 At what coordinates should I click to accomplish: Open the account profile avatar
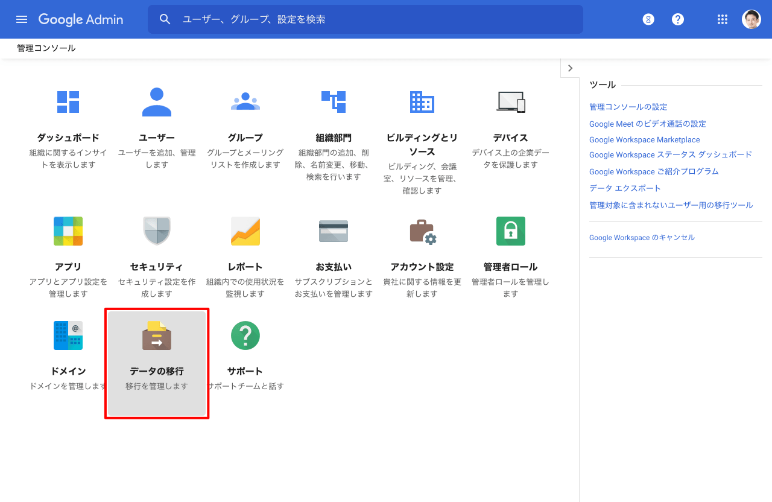point(751,19)
